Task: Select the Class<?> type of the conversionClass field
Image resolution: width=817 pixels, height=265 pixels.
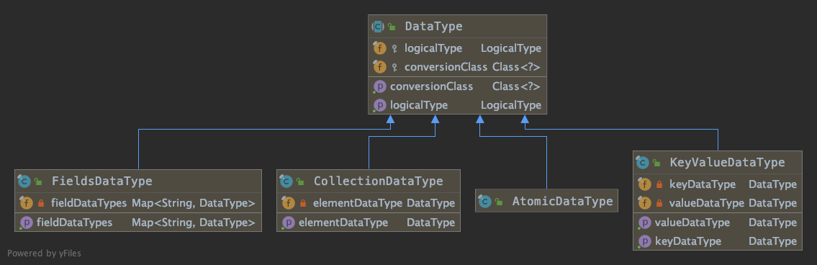Action: click(x=516, y=67)
